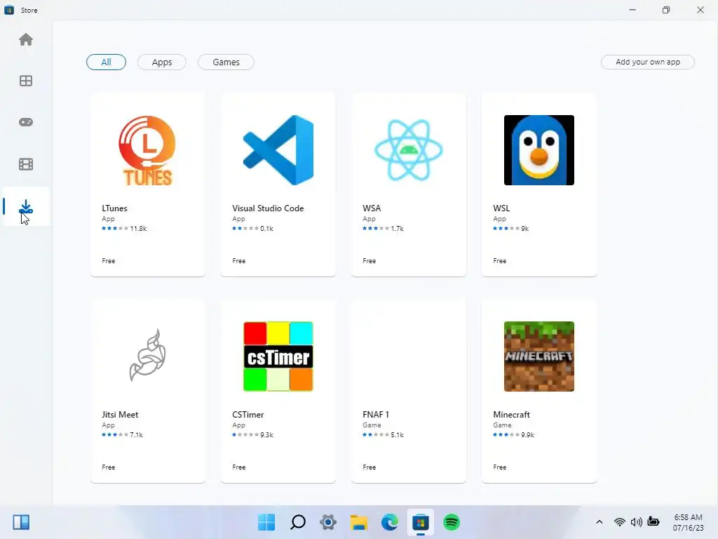Click the LTunes 11.8k star rating

pos(124,229)
